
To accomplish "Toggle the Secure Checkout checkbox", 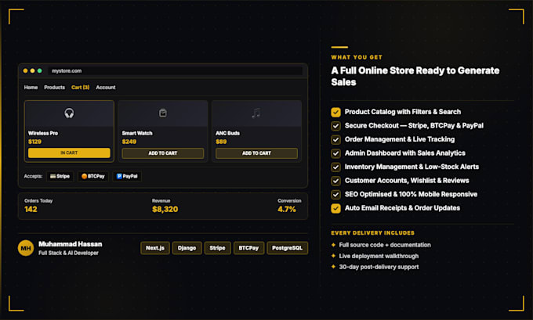I will pos(335,126).
